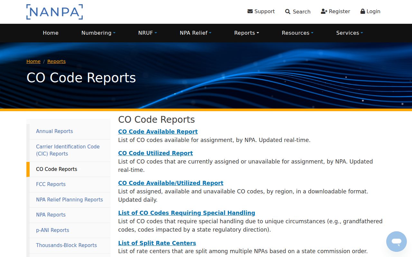
Task: Expand the Resources dropdown menu
Action: (x=298, y=33)
